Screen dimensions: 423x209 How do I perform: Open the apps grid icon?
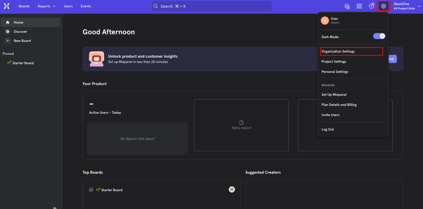(x=359, y=6)
